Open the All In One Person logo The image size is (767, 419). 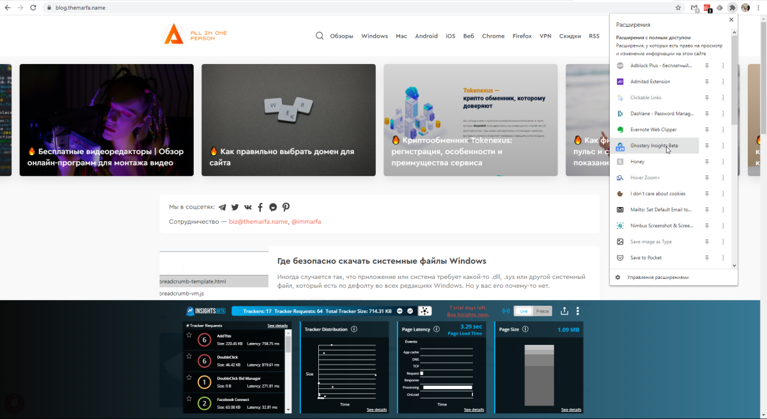pyautogui.click(x=195, y=34)
